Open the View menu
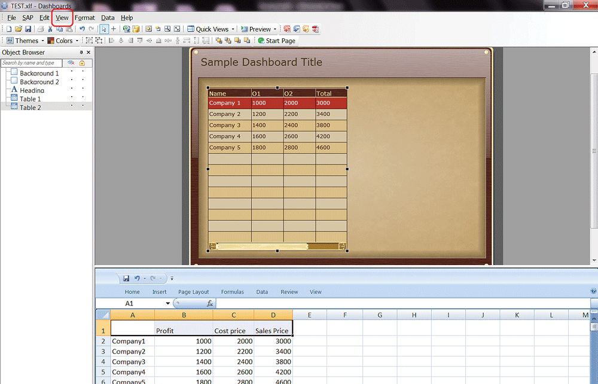Viewport: 598px width, 384px height. tap(62, 18)
